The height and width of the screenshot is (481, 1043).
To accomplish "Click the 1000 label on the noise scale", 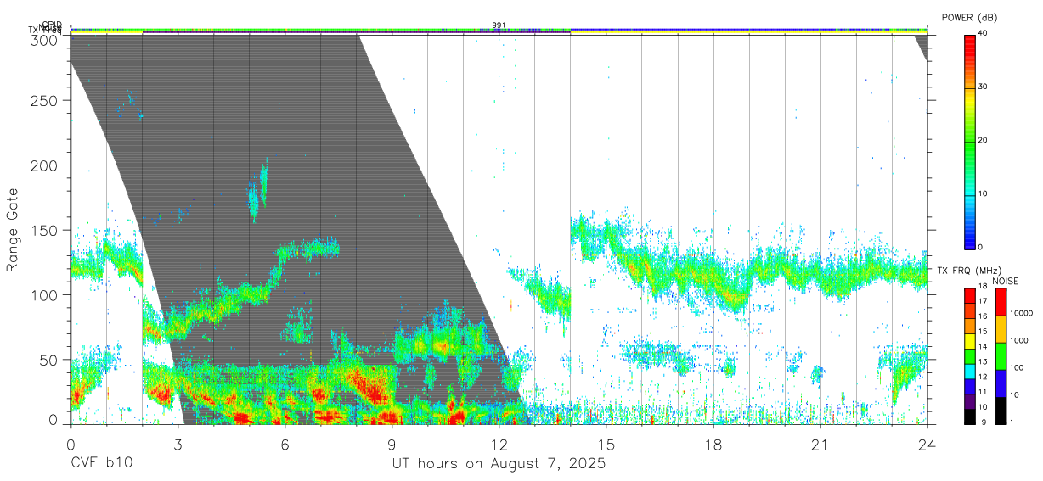I will coord(1019,340).
